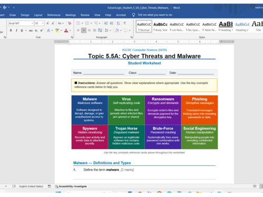Toggle subscript formatting

click(x=36, y=30)
